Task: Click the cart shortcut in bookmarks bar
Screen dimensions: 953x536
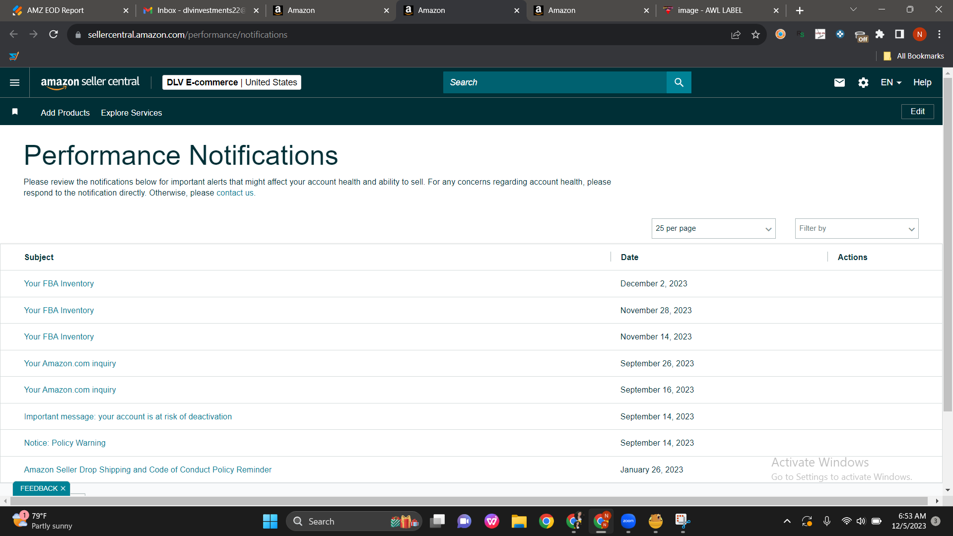Action: pyautogui.click(x=14, y=56)
